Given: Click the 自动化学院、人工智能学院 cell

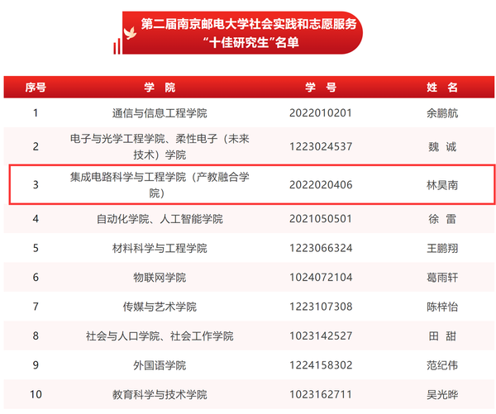Looking at the screenshot, I should tap(160, 219).
